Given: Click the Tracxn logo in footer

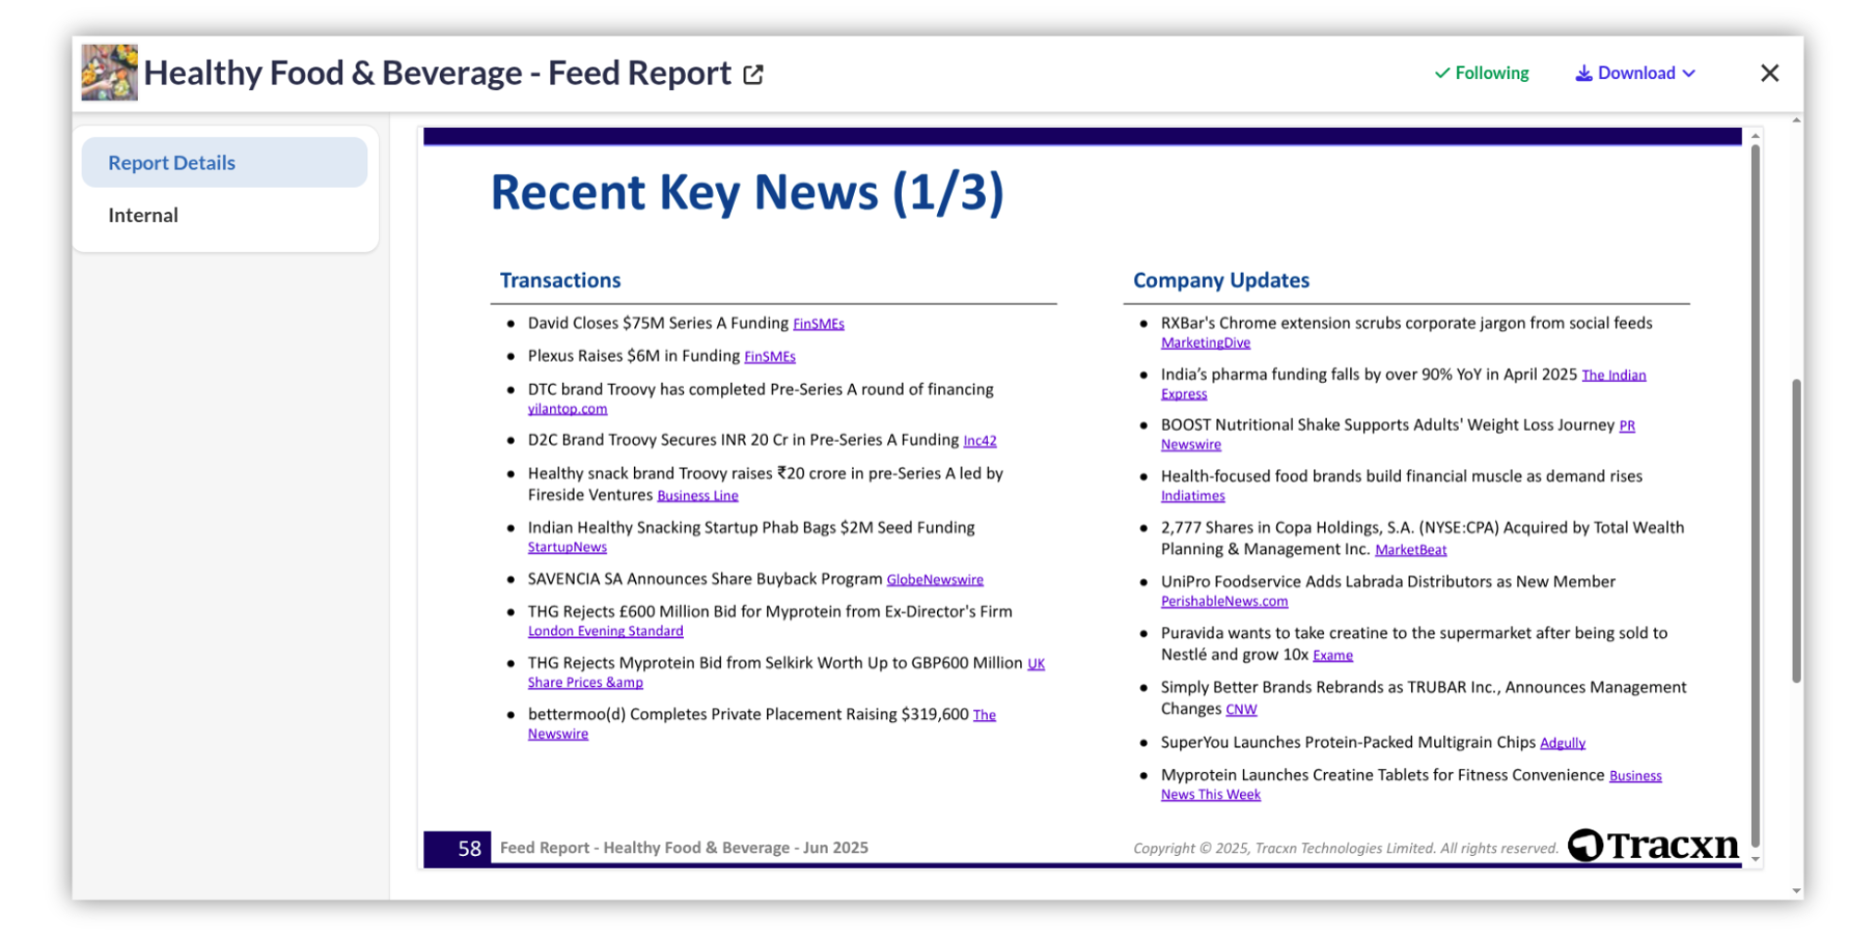Looking at the screenshot, I should [x=1653, y=844].
